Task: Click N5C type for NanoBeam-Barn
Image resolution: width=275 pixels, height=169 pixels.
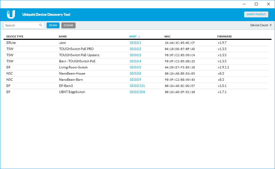Action: pos(10,80)
